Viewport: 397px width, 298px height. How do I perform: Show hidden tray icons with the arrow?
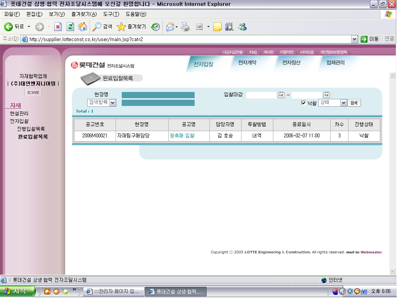click(x=342, y=292)
